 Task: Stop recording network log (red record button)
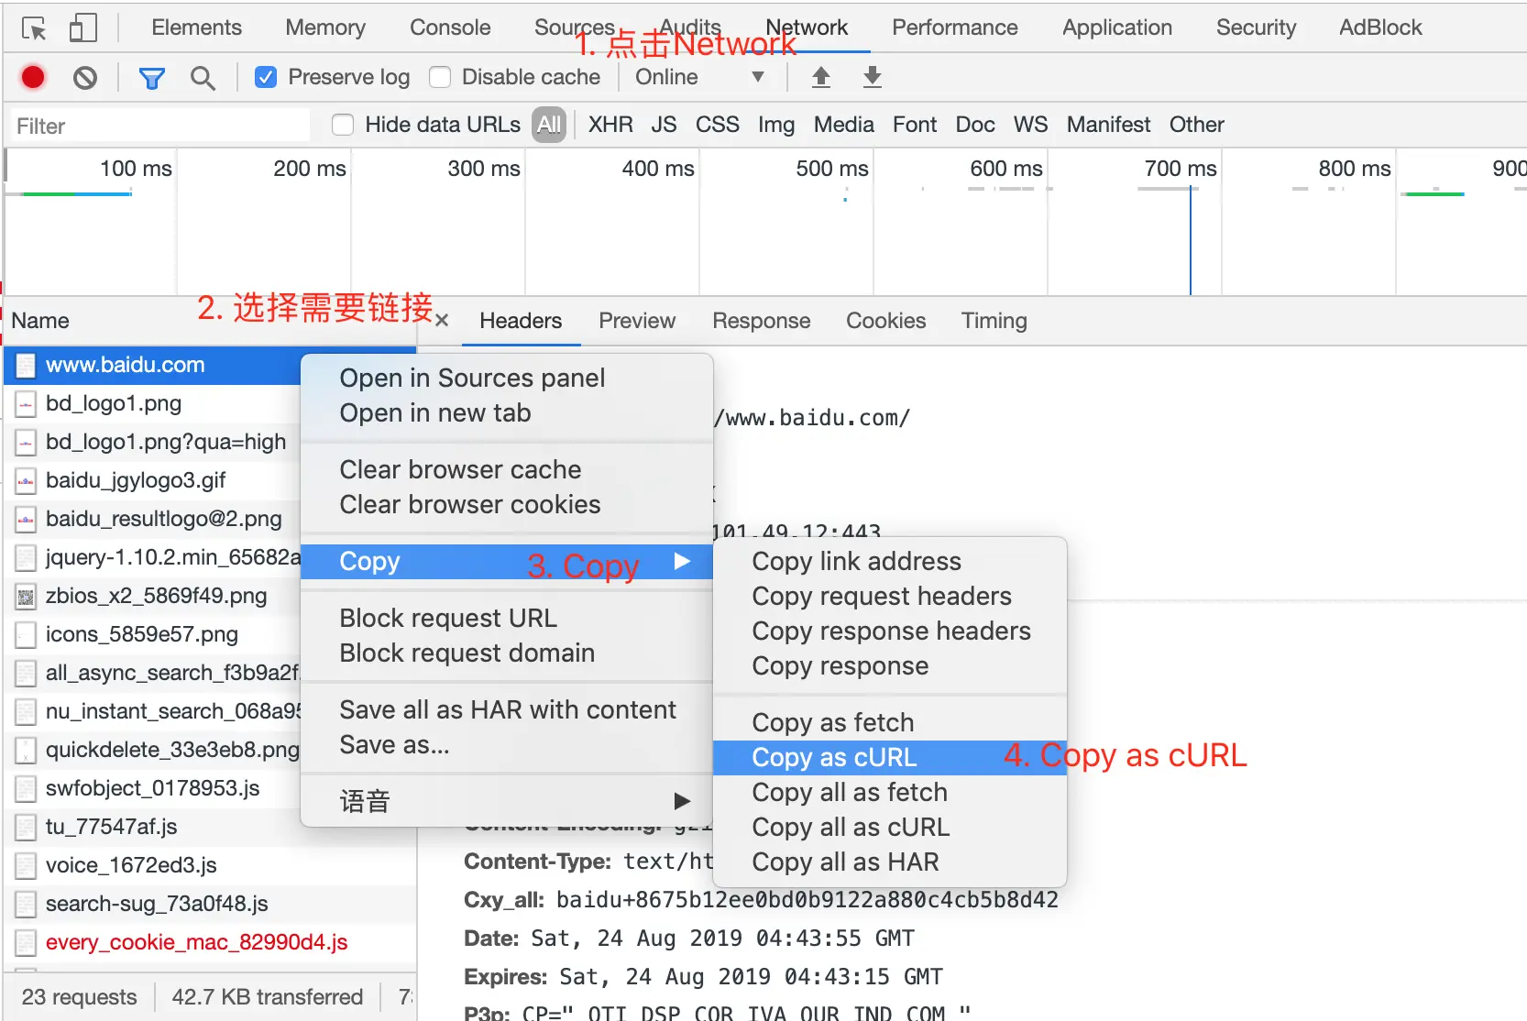coord(32,77)
